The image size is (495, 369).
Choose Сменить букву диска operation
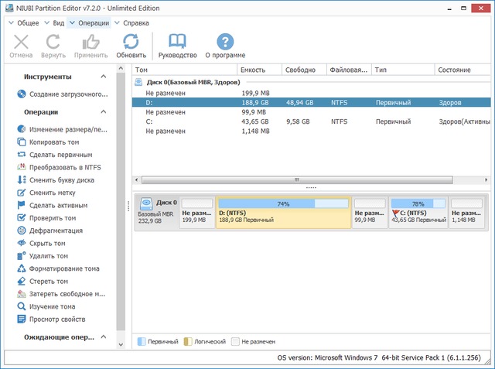61,180
